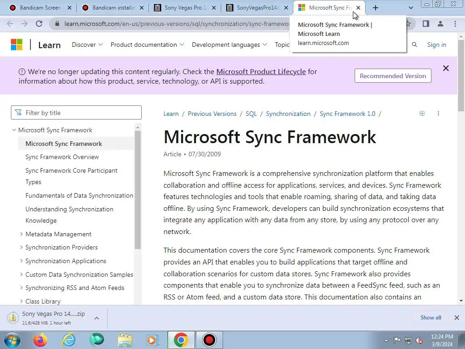Click the Sync Framework 1.0 breadcrumb

point(347,114)
